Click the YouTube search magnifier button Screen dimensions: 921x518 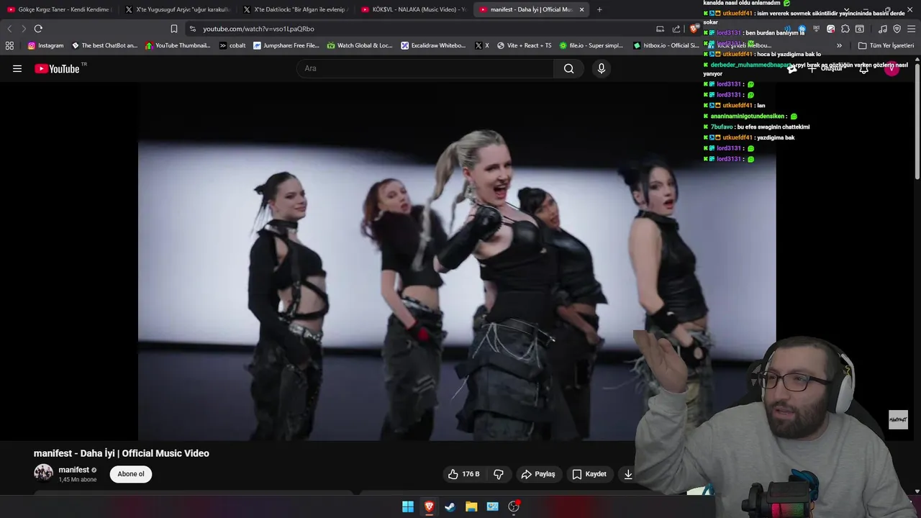point(568,68)
